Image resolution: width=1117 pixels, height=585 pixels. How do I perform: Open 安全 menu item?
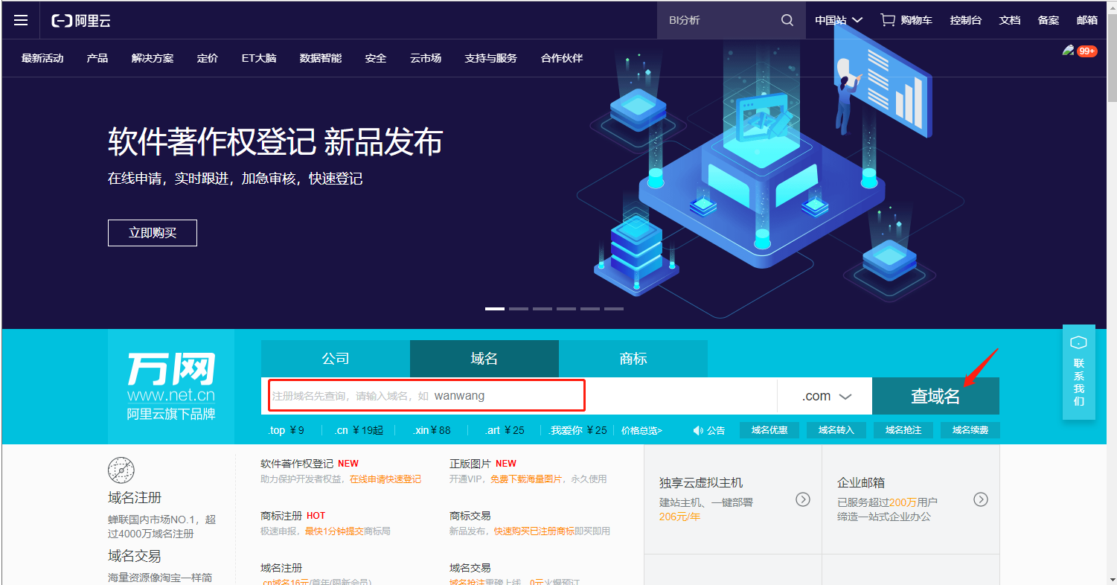click(x=376, y=58)
